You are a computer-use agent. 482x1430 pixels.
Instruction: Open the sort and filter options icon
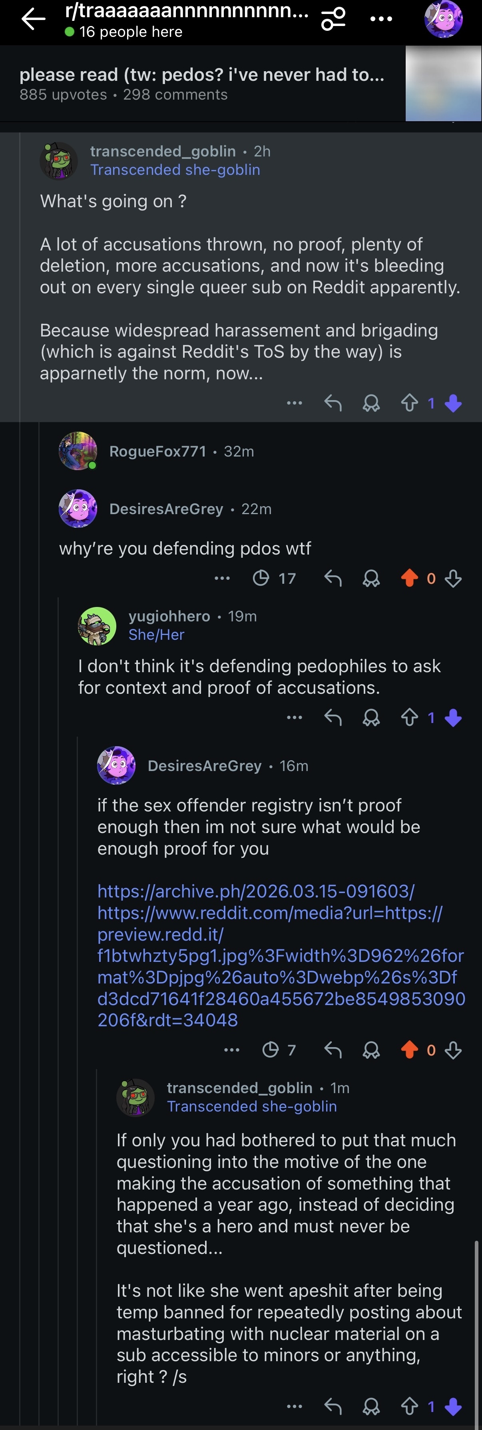click(x=333, y=19)
